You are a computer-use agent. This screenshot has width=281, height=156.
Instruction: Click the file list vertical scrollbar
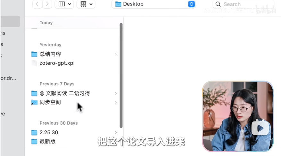(121, 75)
